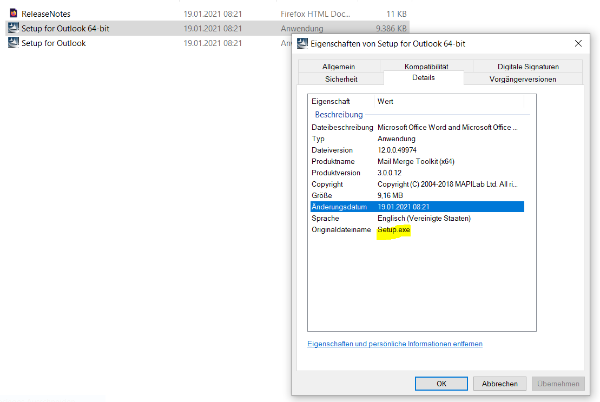Open the Vorgängerversionen tab
Image resolution: width=600 pixels, height=402 pixels.
click(x=523, y=79)
